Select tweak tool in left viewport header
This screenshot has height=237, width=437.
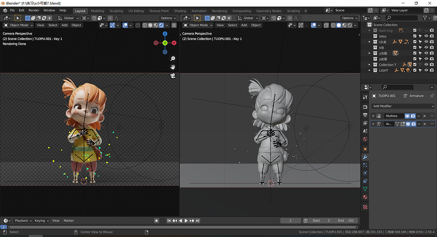click(17, 18)
